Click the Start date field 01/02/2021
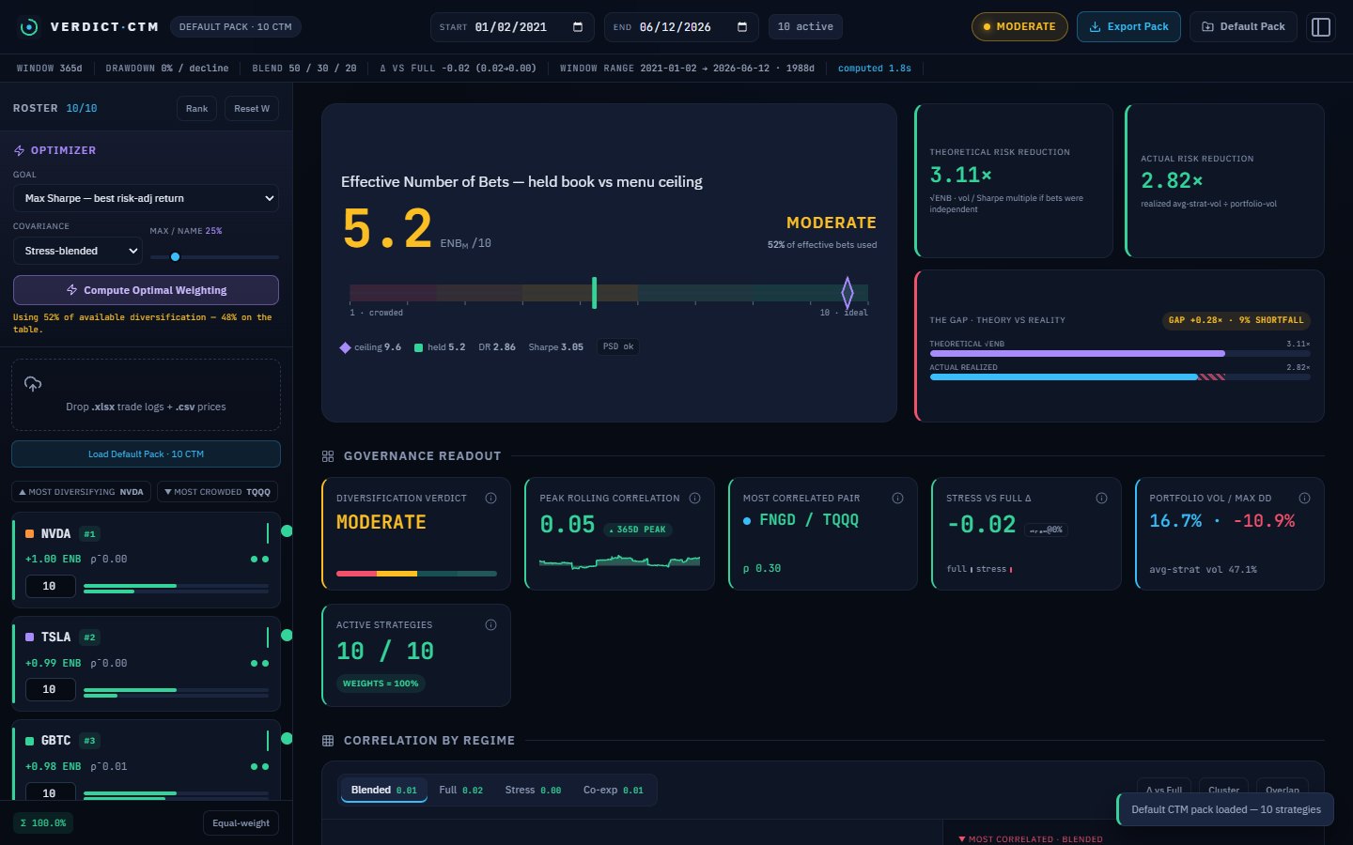The image size is (1353, 845). pyautogui.click(x=511, y=27)
